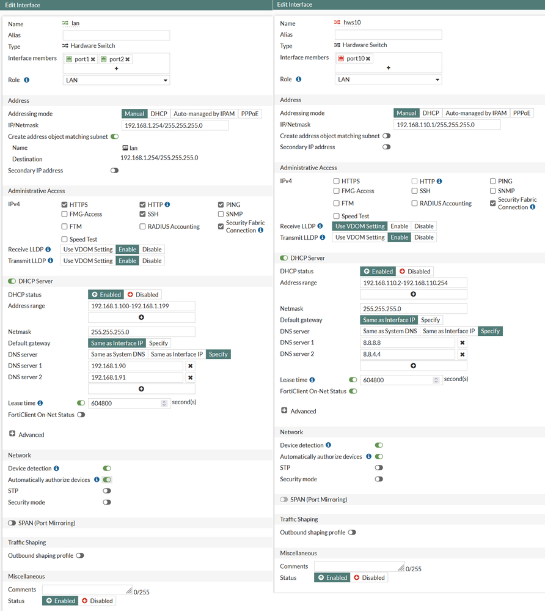Select DHCP addressing mode on lan
The image size is (545, 611).
click(x=159, y=114)
